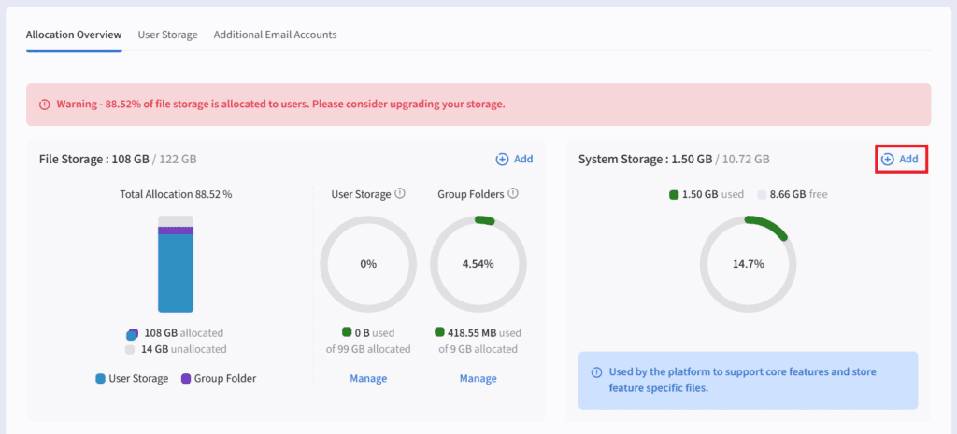957x434 pixels.
Task: Click the warning icon in the red alert banner
Action: click(44, 105)
